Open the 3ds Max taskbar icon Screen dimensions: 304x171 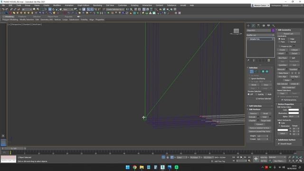162,167
